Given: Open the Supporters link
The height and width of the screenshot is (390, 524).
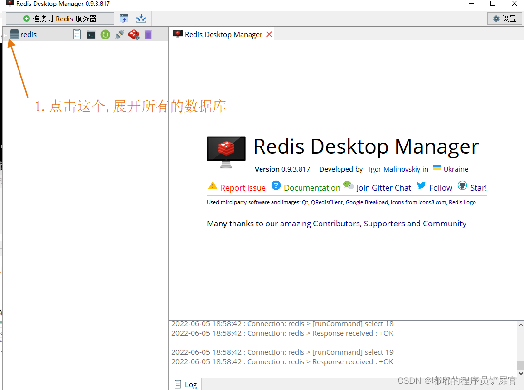Looking at the screenshot, I should click(x=384, y=224).
